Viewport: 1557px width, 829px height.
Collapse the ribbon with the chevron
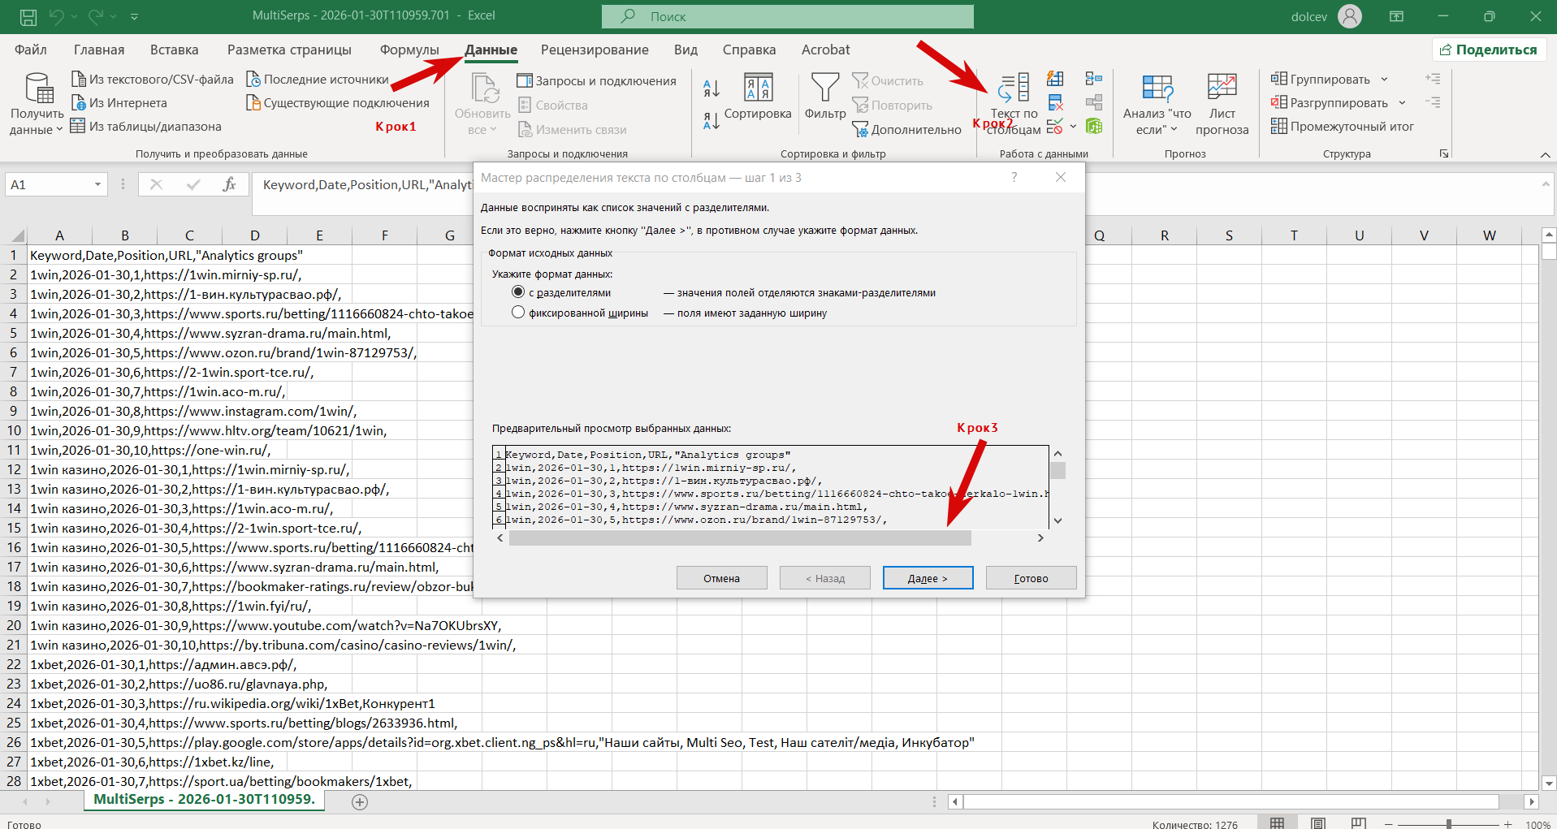pyautogui.click(x=1544, y=154)
